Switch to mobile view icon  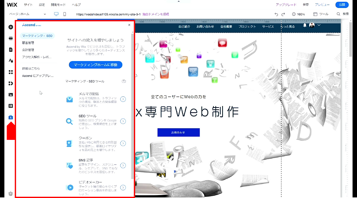click(65, 14)
